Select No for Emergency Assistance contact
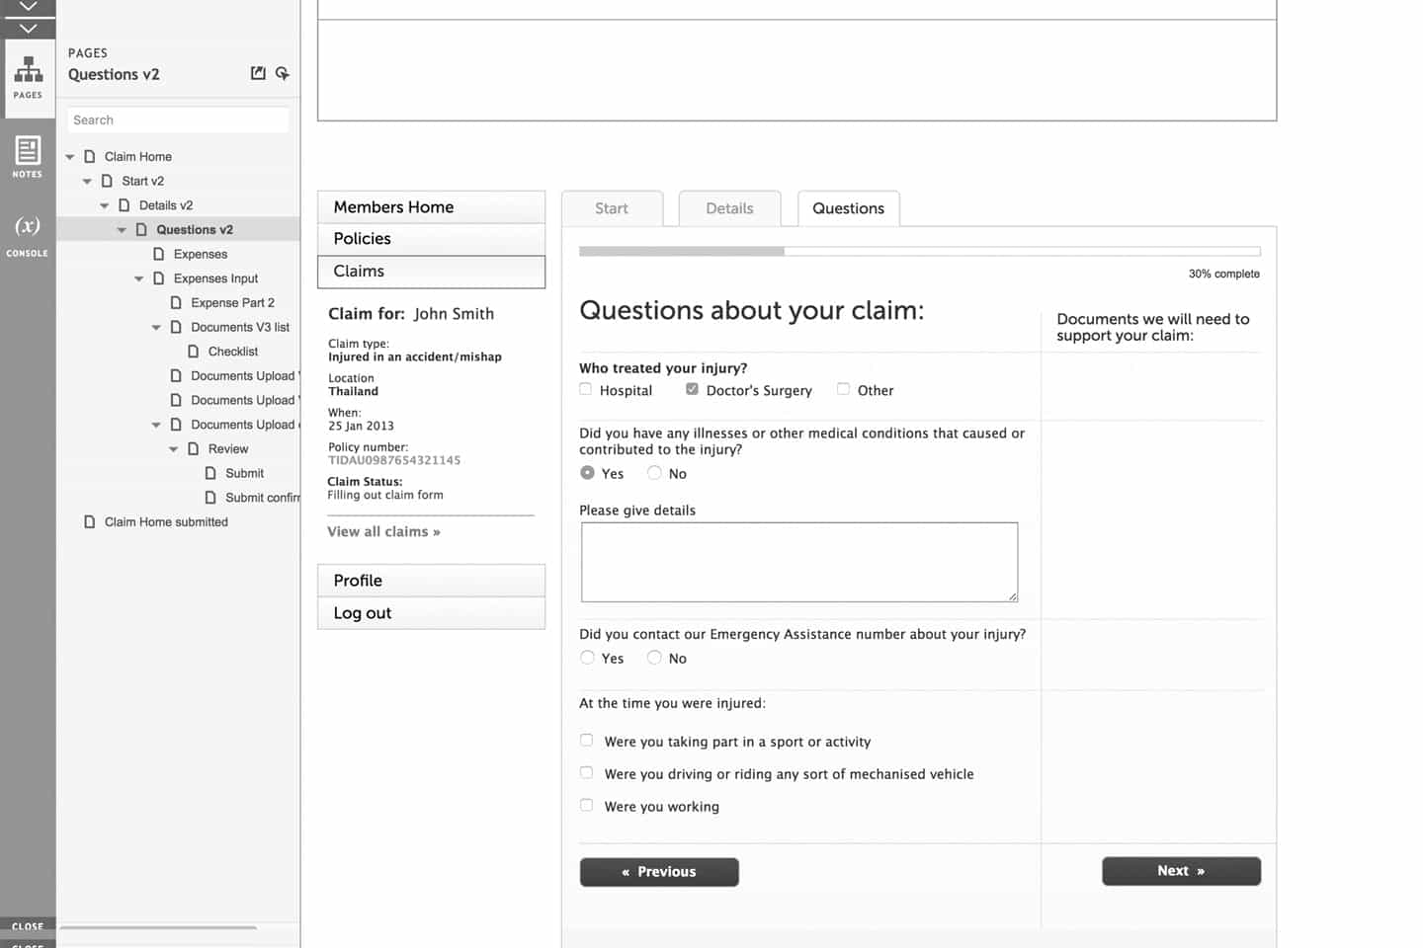Viewport: 1423px width, 948px height. pos(654,658)
